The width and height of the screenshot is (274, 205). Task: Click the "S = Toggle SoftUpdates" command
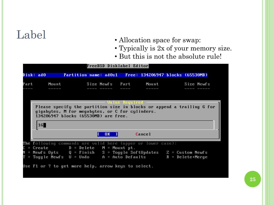pos(130,152)
